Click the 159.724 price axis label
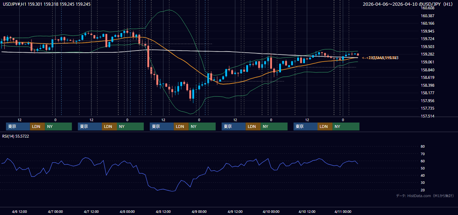458x215 pixels. click(428, 39)
